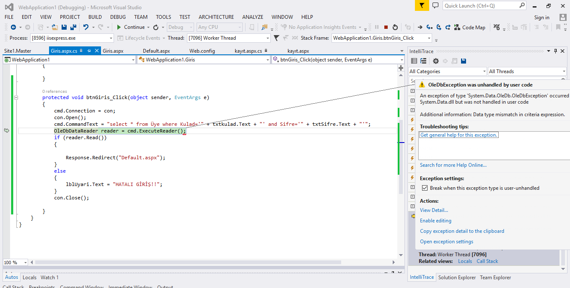
Task: Click the 'View Detail...' action link
Action: pyautogui.click(x=434, y=210)
